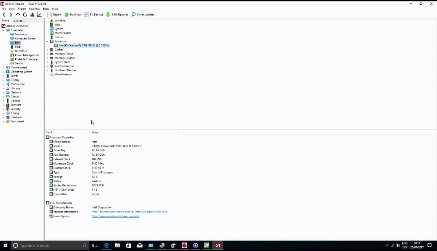Open the Report menu
The height and width of the screenshot is (251, 437).
tap(22, 9)
